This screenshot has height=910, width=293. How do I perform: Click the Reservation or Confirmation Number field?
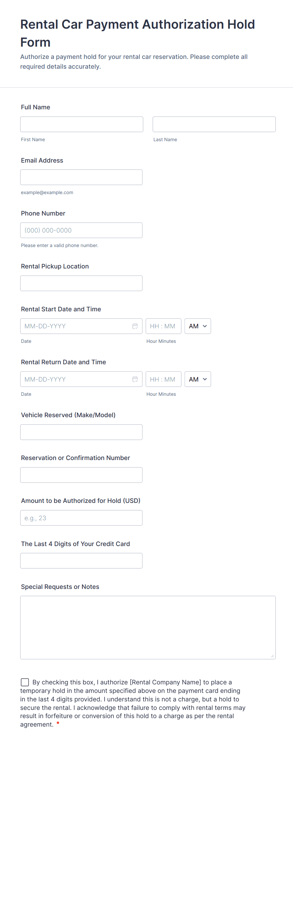click(81, 475)
